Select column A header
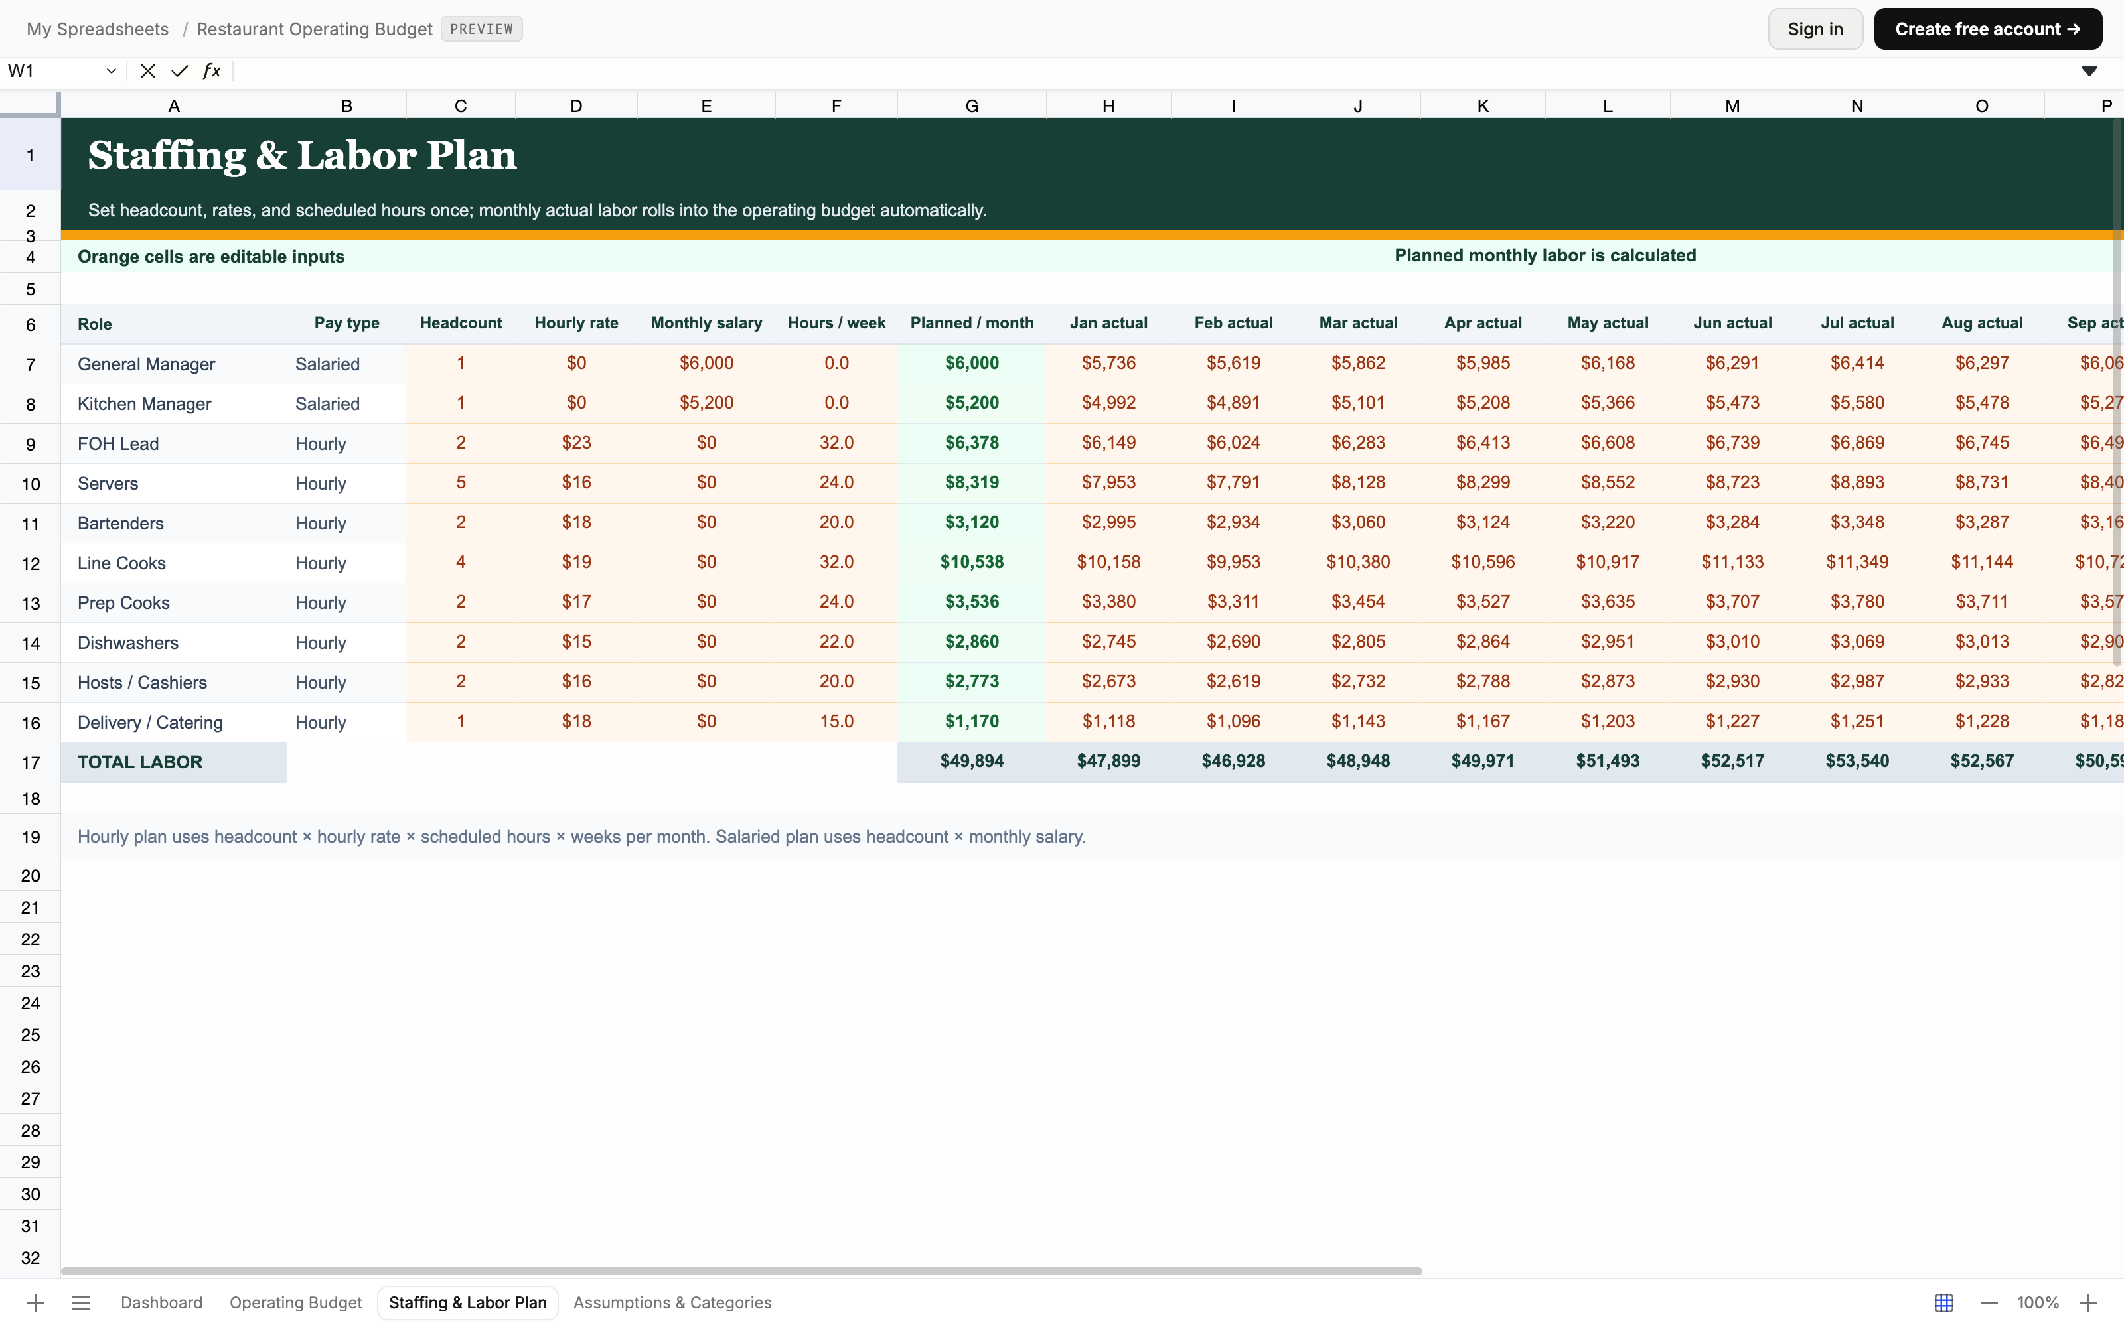The height and width of the screenshot is (1327, 2124). click(174, 105)
